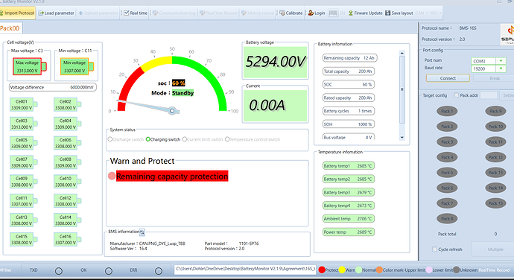Select the Pack 9 button

click(x=495, y=111)
